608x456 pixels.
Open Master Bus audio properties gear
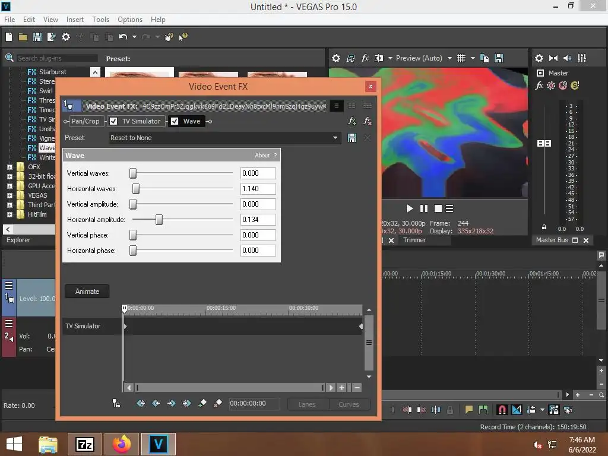(x=539, y=58)
